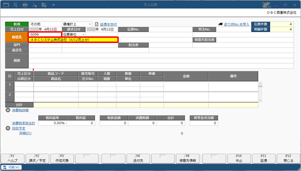
Task: Click the detail grid scroll down arrow
Action: (x=260, y=101)
